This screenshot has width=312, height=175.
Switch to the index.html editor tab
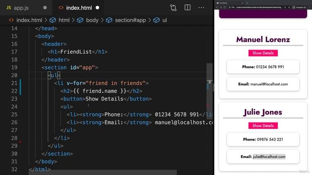click(78, 8)
